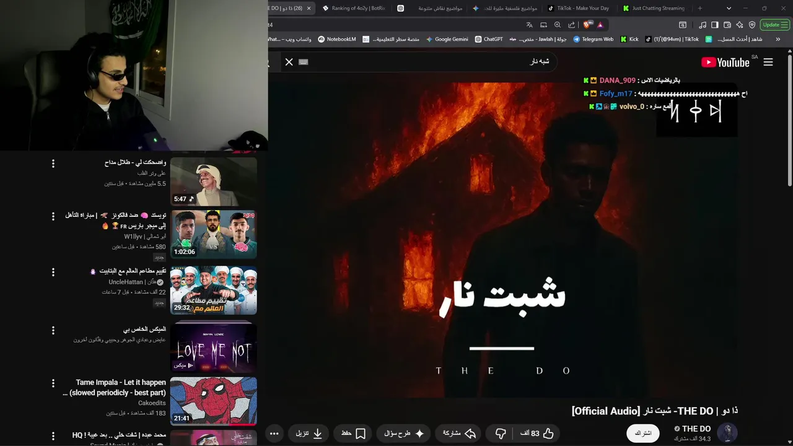This screenshot has width=793, height=446.
Task: Click the مشاركة share button below the video
Action: click(x=459, y=434)
